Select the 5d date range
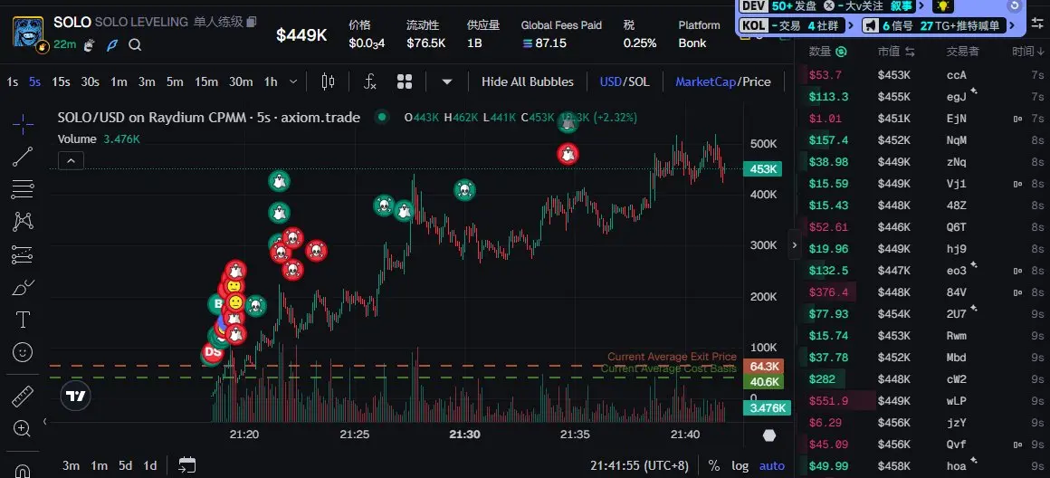Screen dimensions: 1050x478 click(x=126, y=465)
